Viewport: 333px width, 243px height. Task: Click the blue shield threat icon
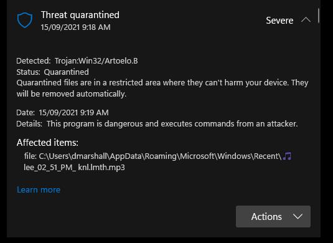tap(25, 20)
